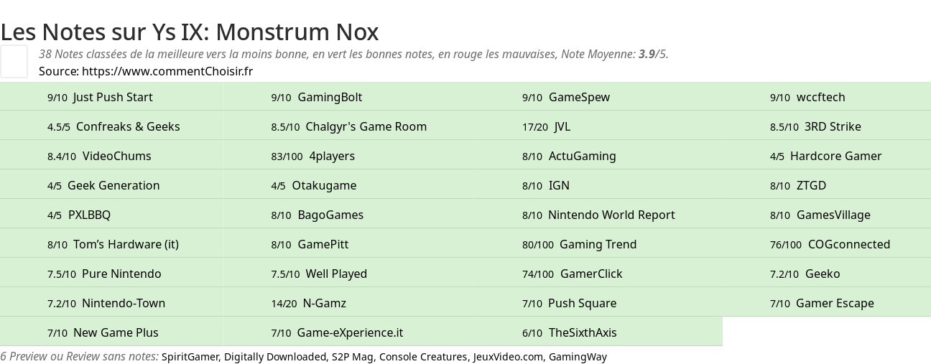Click the GamesVillage review entry
Image resolution: width=931 pixels, height=364 pixels.
[833, 215]
